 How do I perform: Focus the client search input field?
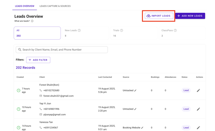click(62, 49)
